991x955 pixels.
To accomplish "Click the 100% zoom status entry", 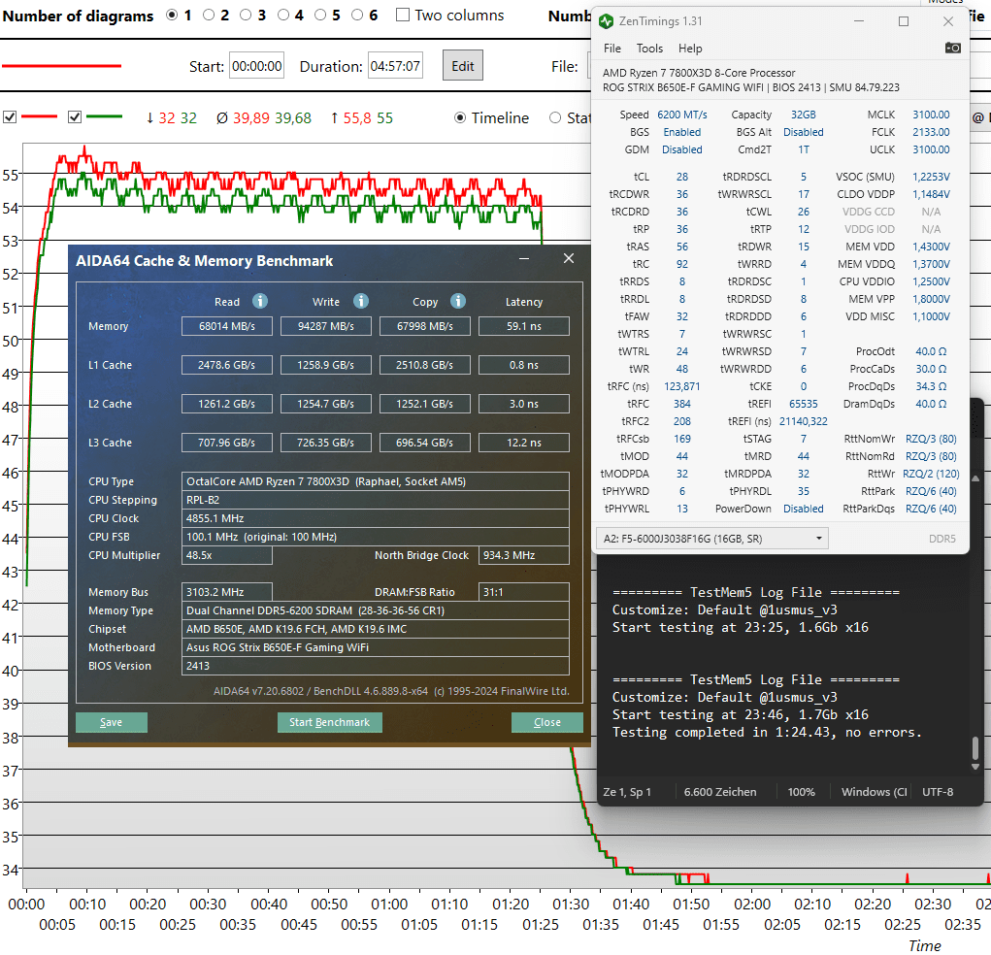I will click(x=802, y=792).
